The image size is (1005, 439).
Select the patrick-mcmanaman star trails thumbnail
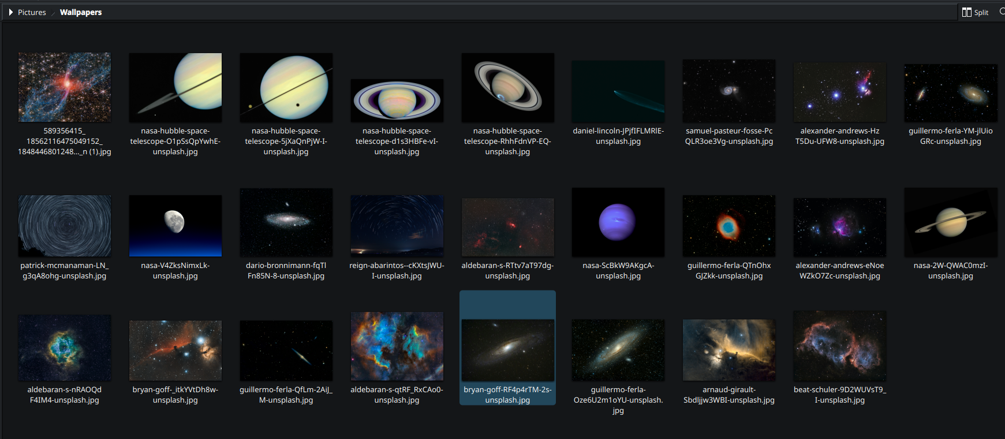coord(65,226)
